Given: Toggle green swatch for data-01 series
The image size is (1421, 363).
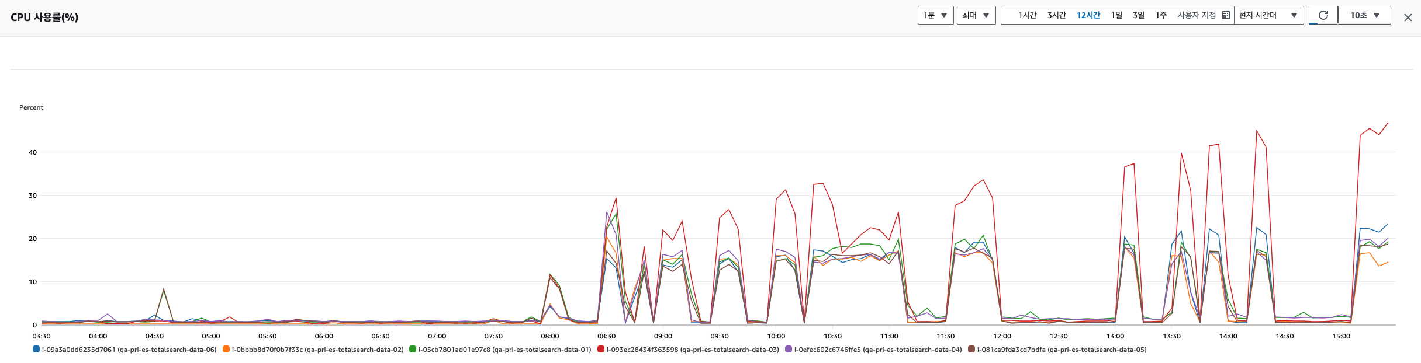Looking at the screenshot, I should (413, 350).
